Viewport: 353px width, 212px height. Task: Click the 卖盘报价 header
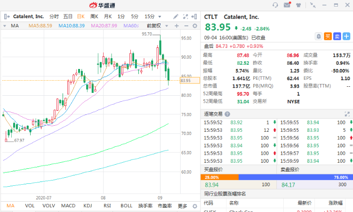[290, 170]
